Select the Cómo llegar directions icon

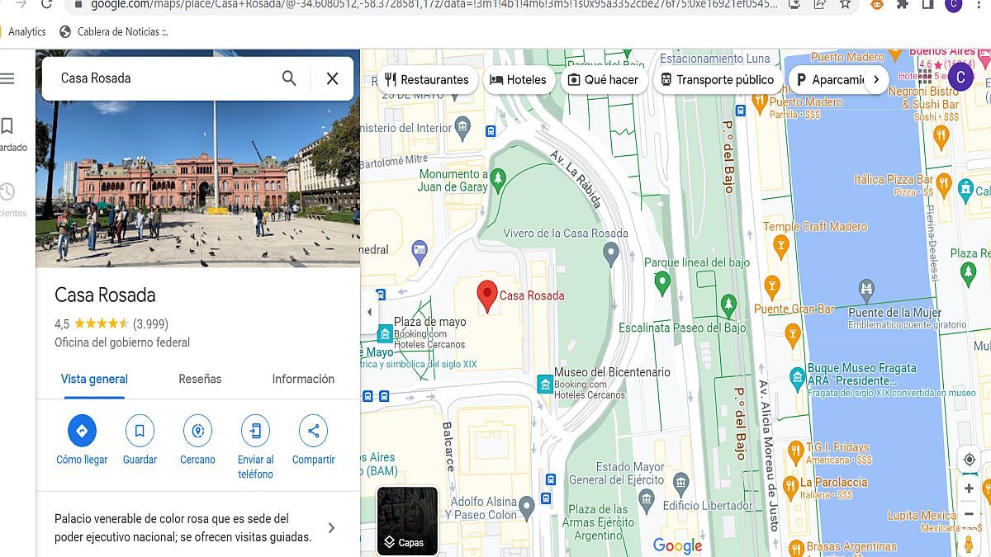click(x=82, y=430)
